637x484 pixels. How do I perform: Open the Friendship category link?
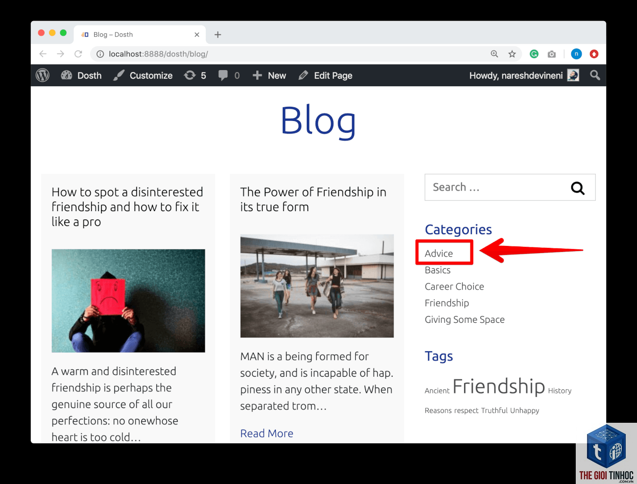(x=447, y=303)
